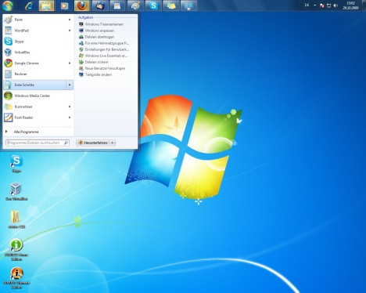
Task: Open the Heimnetzgruppe task
Action: pos(104,43)
